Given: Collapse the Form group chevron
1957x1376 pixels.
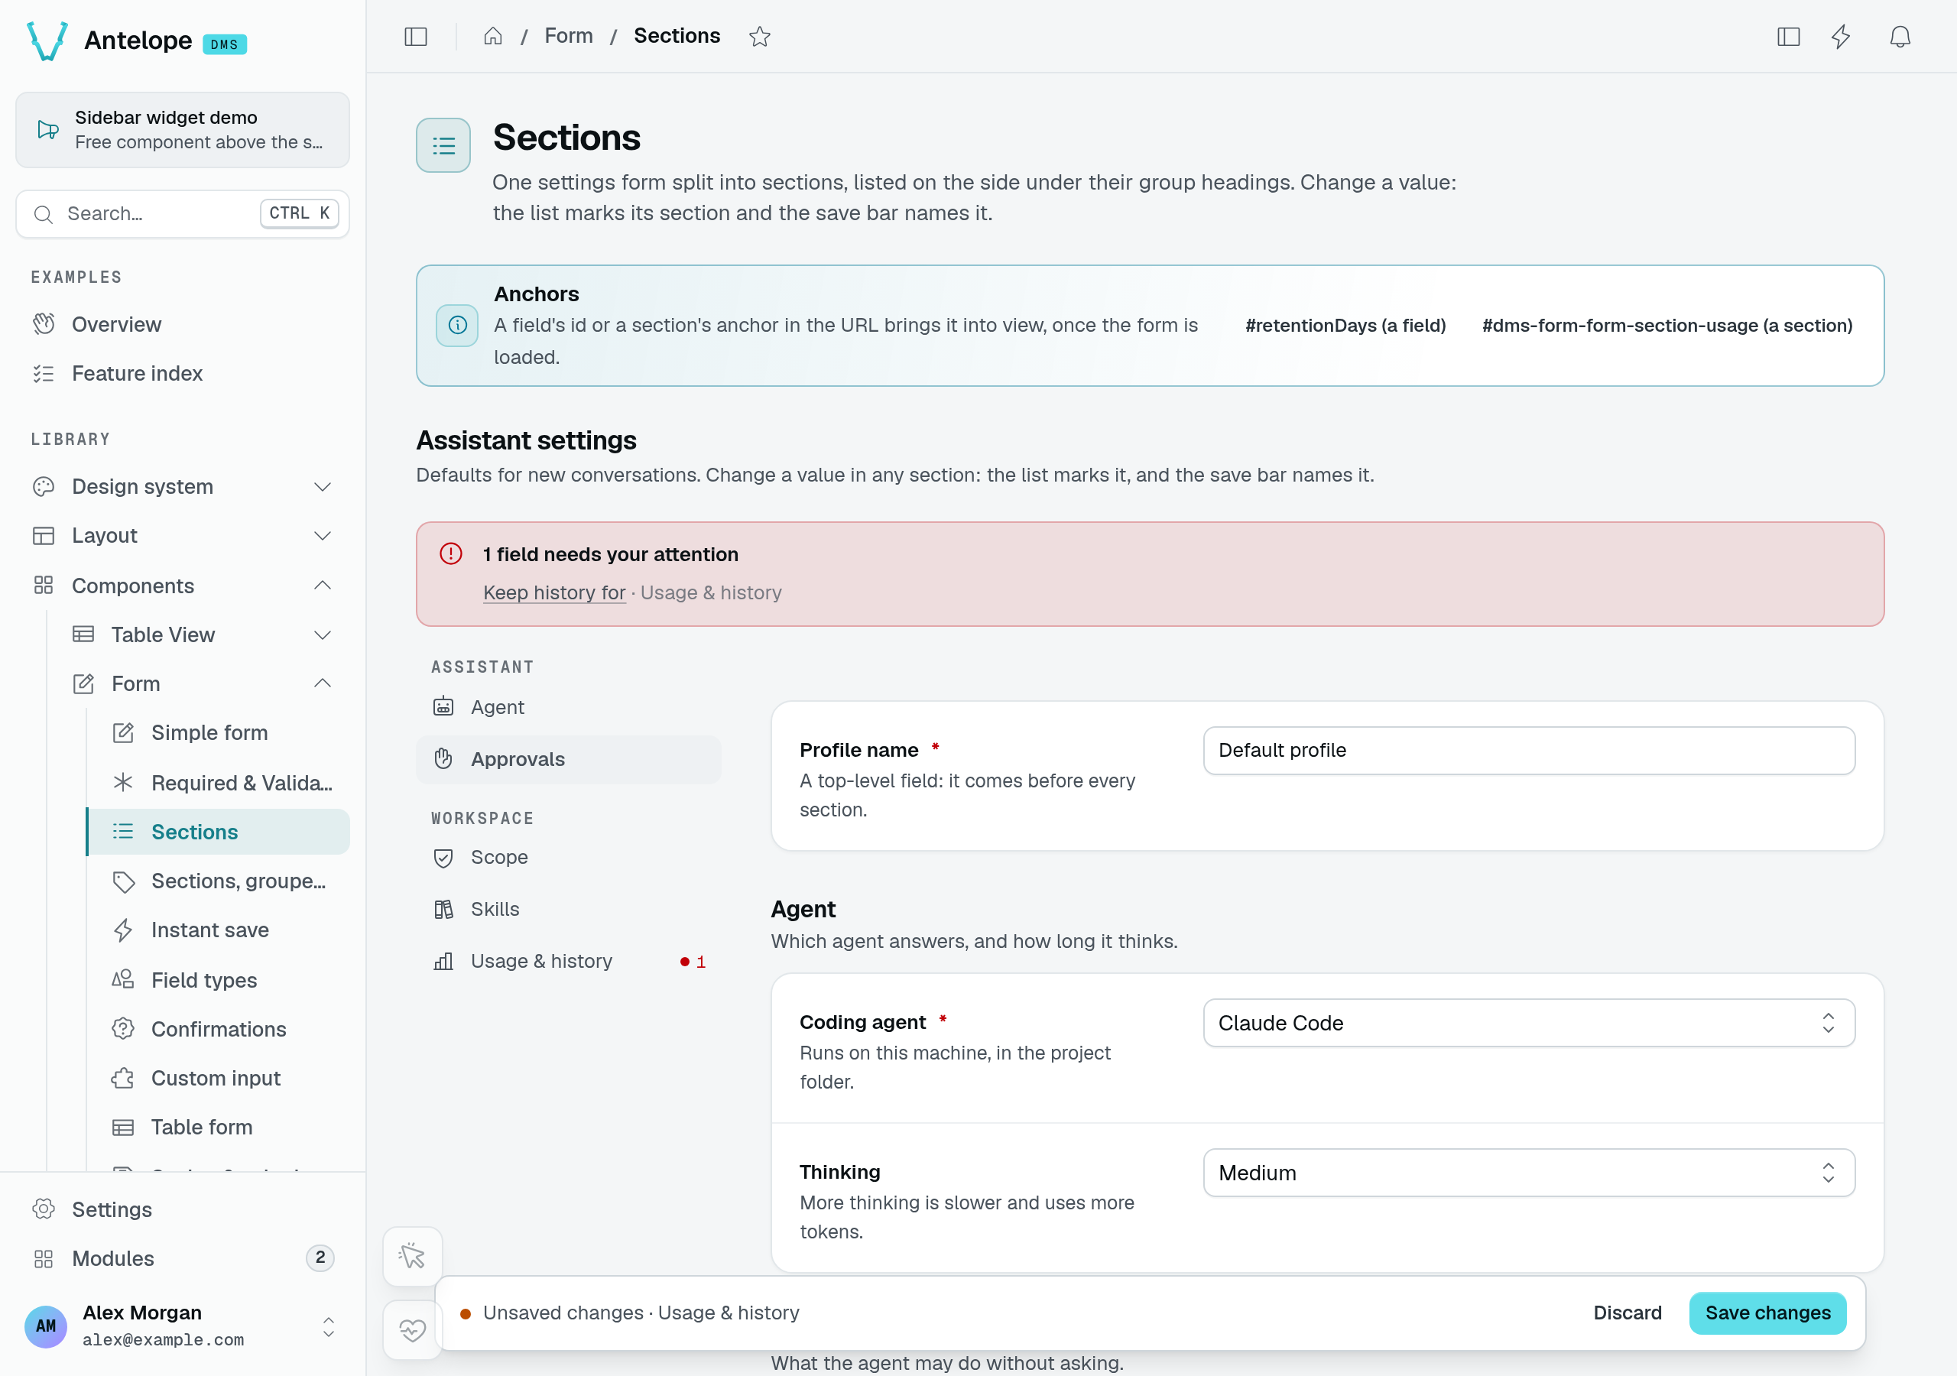Looking at the screenshot, I should pyautogui.click(x=322, y=683).
